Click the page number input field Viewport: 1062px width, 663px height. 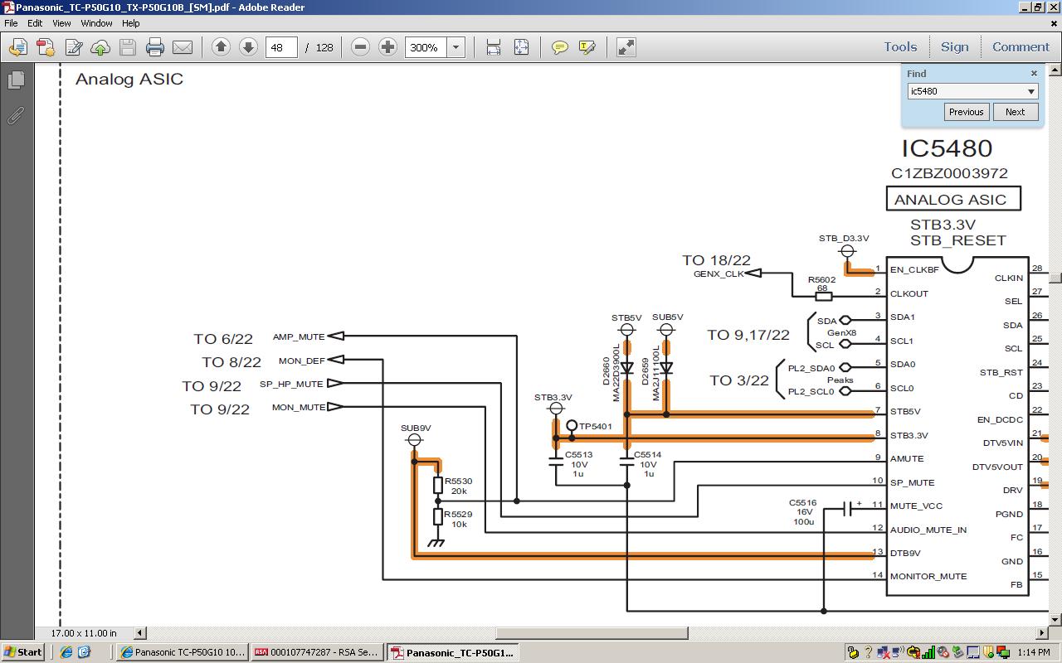[x=280, y=47]
